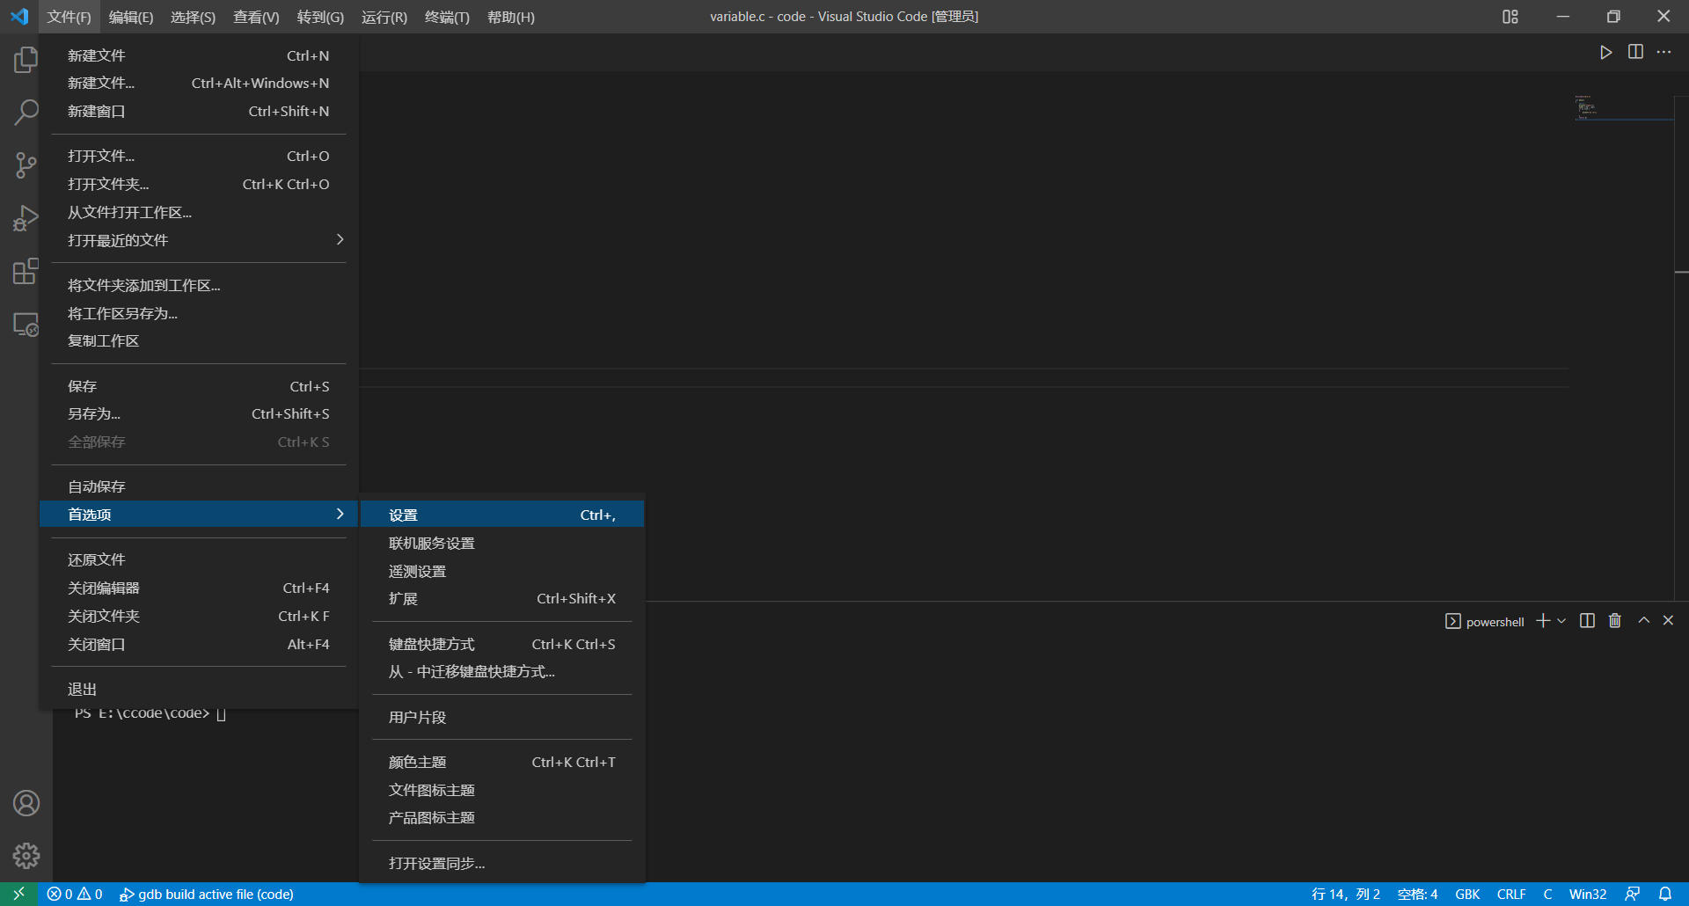The width and height of the screenshot is (1689, 906).
Task: Change the GBK file encoding
Action: (x=1467, y=894)
